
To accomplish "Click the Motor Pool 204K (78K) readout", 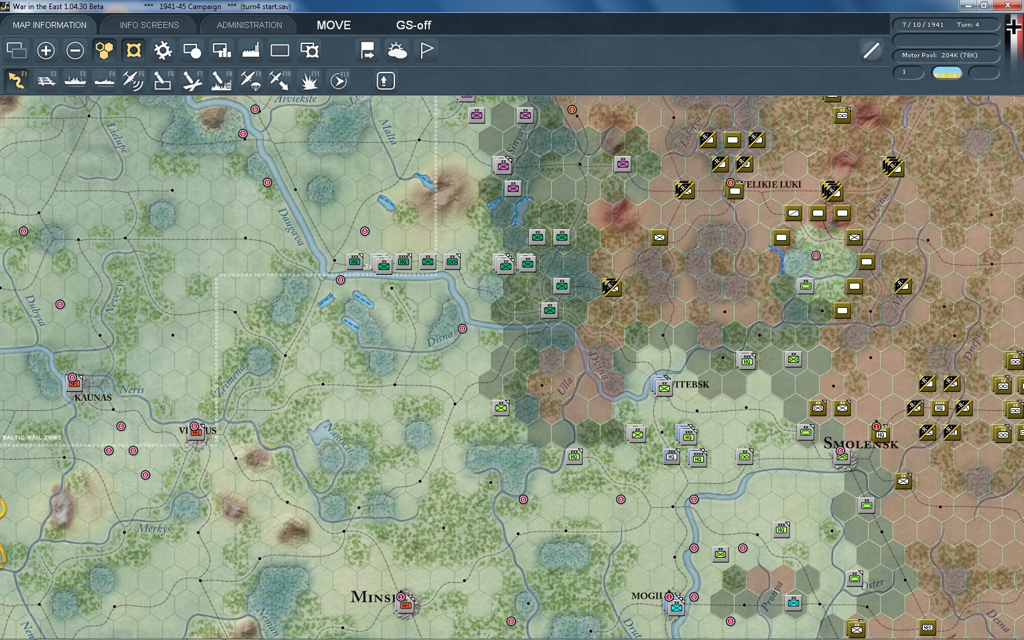I will 946,55.
